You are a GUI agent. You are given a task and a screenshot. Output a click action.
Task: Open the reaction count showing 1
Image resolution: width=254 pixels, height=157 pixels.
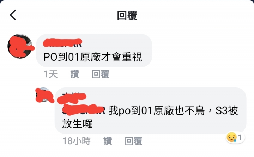(x=240, y=138)
